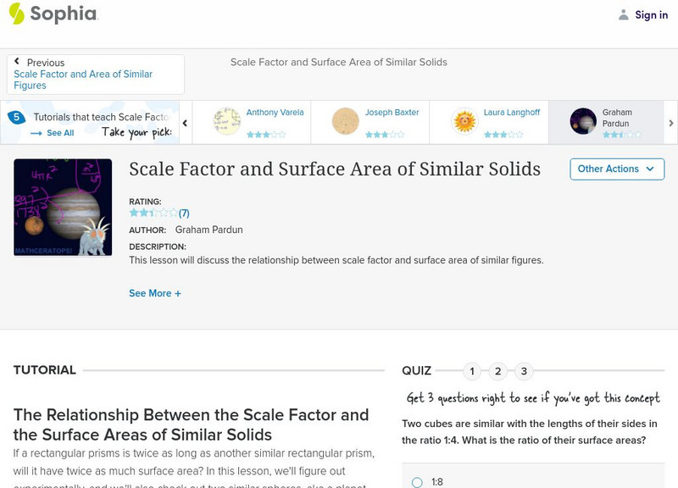Jump to quiz question 1
Image resolution: width=678 pixels, height=488 pixels.
[472, 371]
